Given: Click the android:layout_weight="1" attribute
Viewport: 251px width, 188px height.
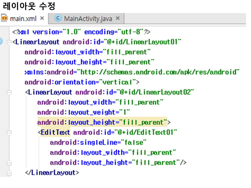Looking at the screenshot, I should click(x=84, y=112).
